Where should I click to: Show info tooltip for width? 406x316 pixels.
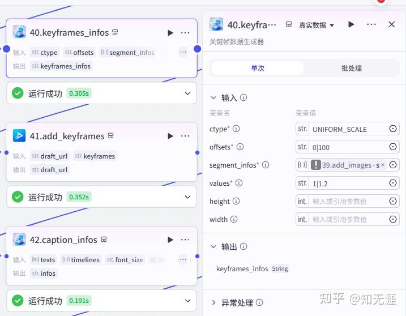(x=234, y=219)
